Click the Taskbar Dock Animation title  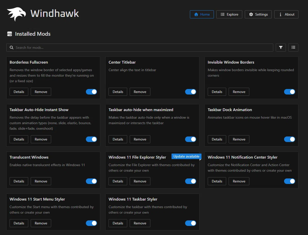(229, 110)
